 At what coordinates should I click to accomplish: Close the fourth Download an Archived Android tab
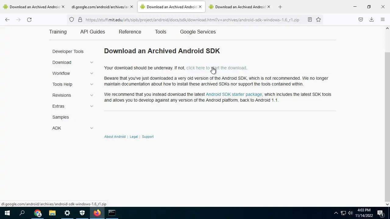pyautogui.click(x=269, y=7)
